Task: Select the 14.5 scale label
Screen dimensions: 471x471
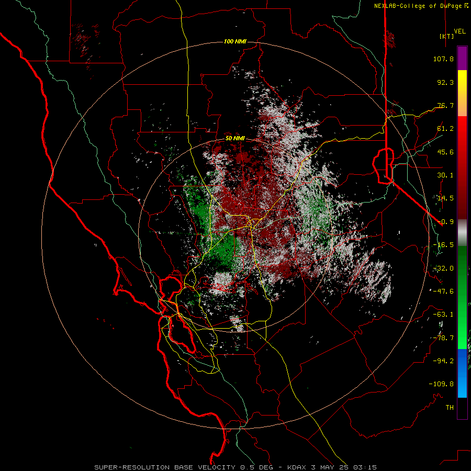Action: 445,198
